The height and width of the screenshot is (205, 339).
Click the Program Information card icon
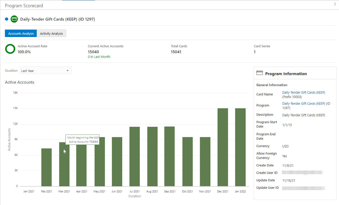coord(259,73)
